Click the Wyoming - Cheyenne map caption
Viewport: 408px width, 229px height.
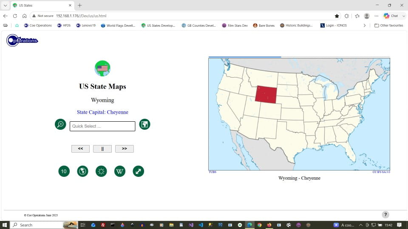point(299,178)
